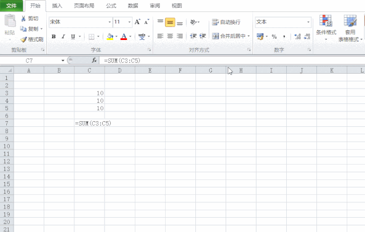The image size is (365, 232).
Task: Open the 数字 (Number) dialog launcher
Action: [x=309, y=50]
